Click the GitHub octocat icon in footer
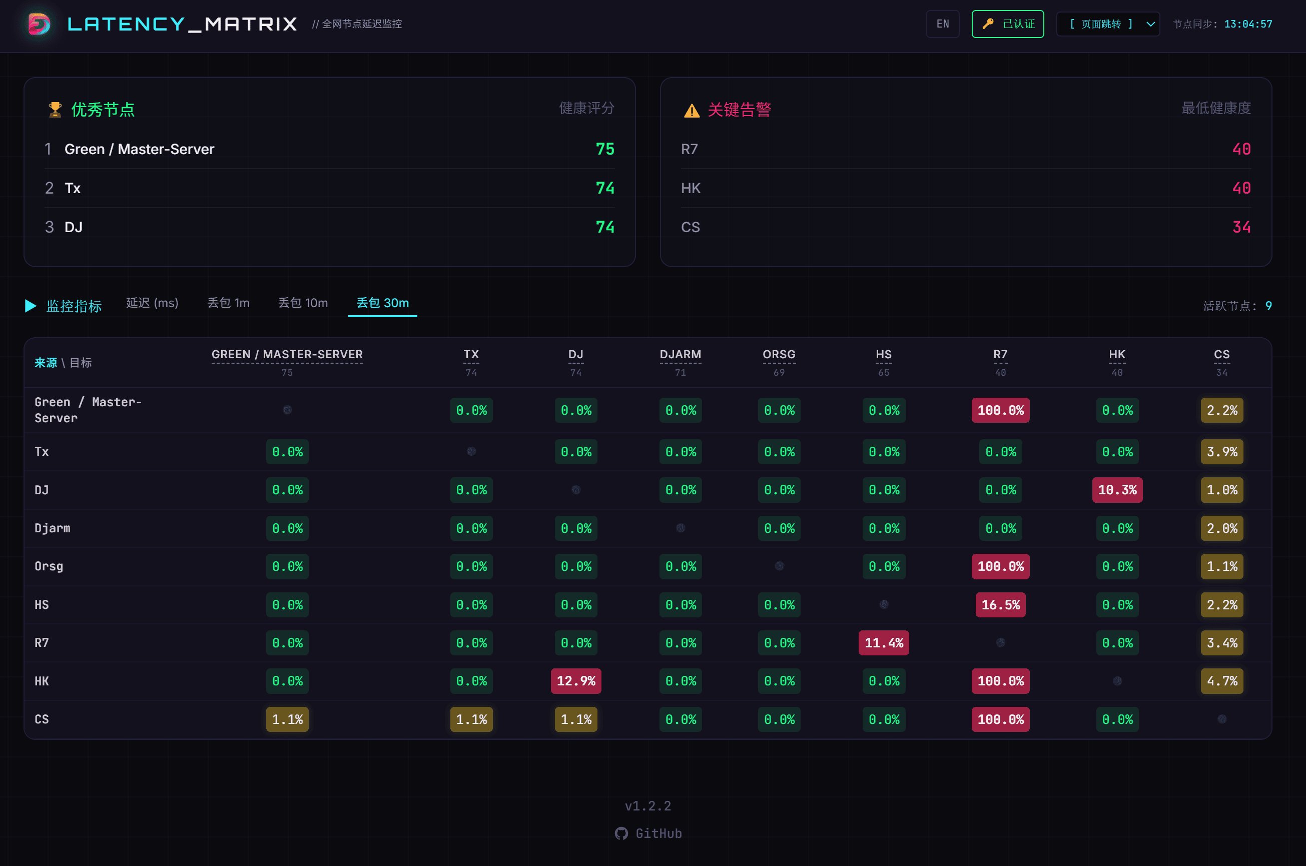This screenshot has height=866, width=1306. (x=621, y=833)
